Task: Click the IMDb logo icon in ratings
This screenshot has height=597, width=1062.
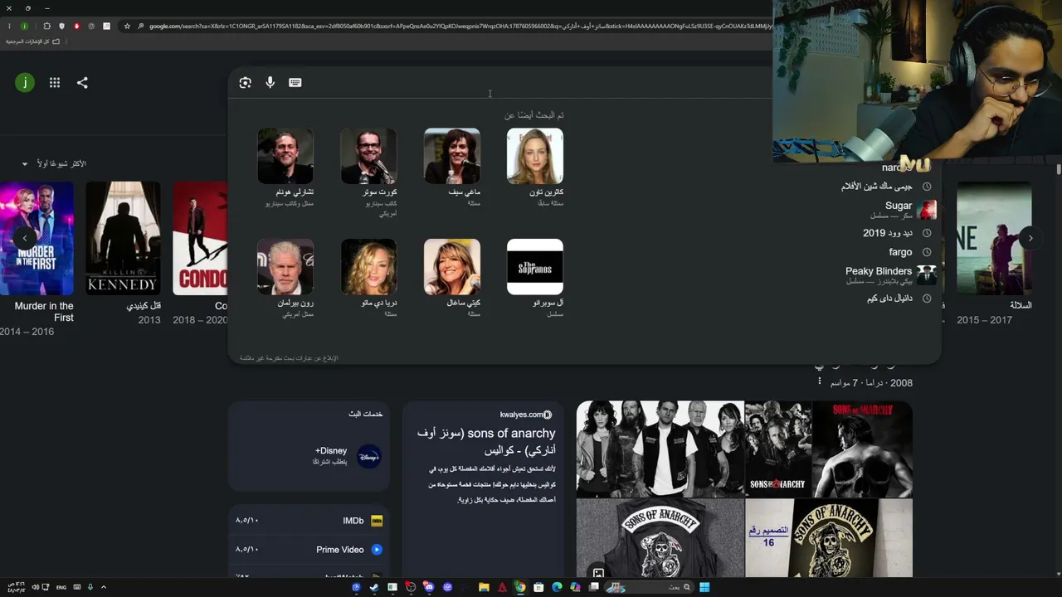Action: point(377,521)
